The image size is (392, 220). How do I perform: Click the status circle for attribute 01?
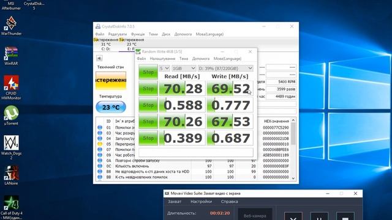[x=100, y=128]
